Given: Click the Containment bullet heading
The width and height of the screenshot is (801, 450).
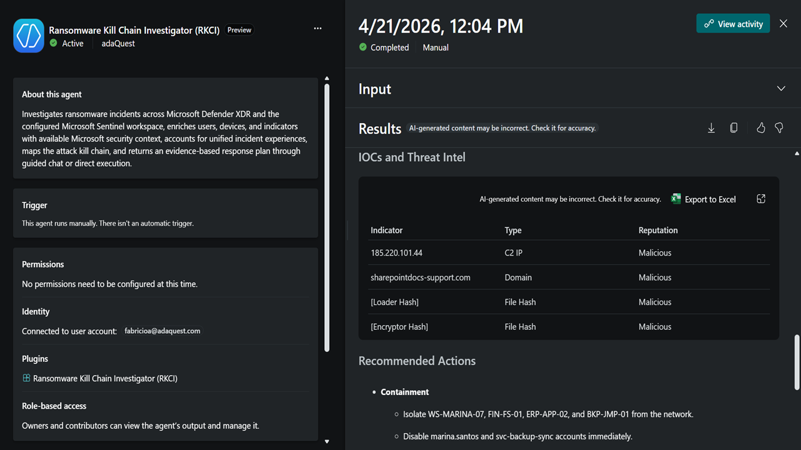Looking at the screenshot, I should [405, 392].
